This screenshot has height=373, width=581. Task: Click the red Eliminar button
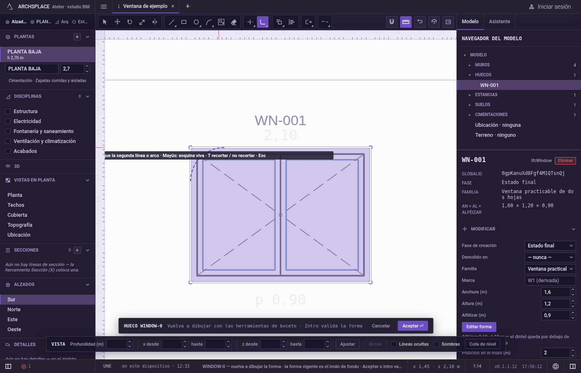tap(565, 161)
